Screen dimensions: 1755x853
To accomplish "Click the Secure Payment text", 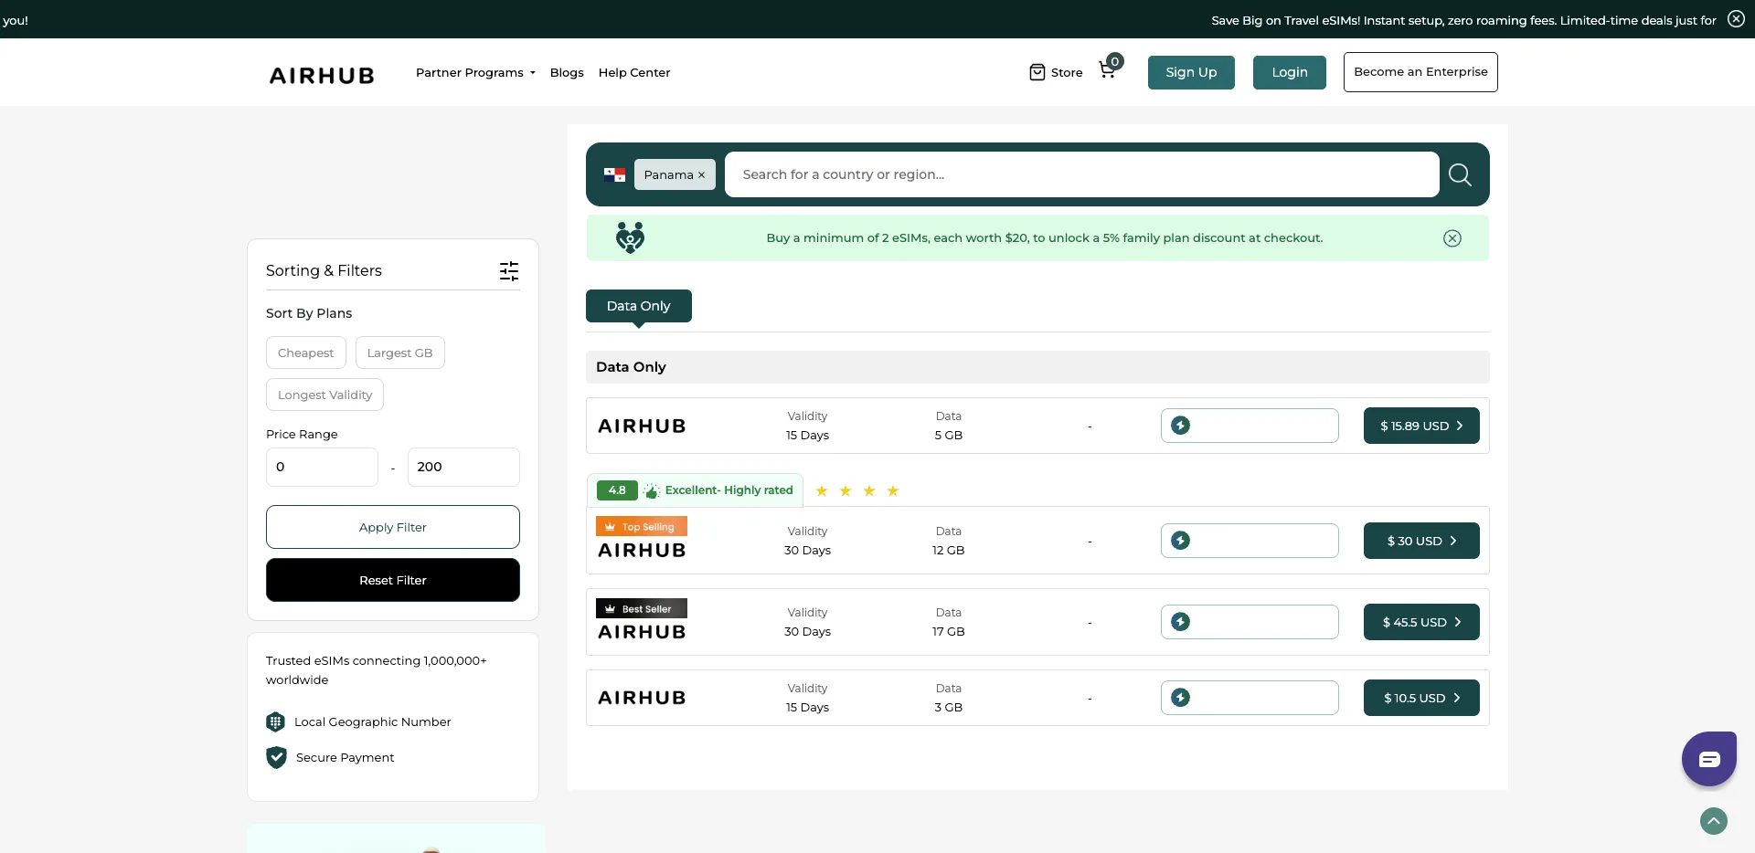I will point(346,757).
